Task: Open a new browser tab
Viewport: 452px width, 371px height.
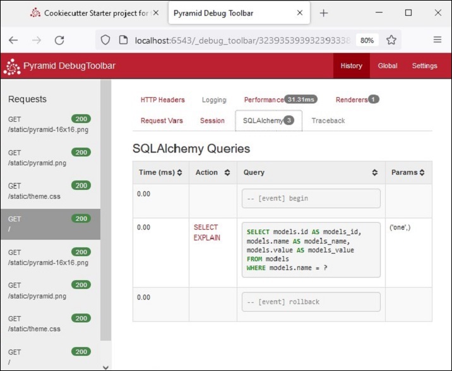Action: 324,13
